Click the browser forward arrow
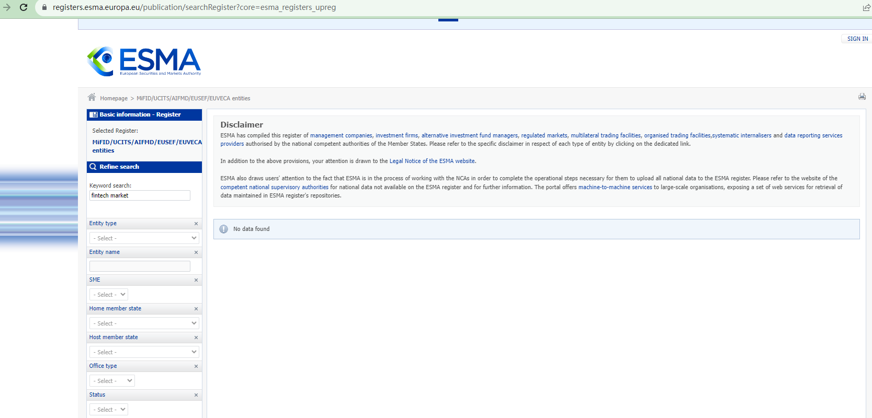Viewport: 872px width, 418px height. (7, 7)
